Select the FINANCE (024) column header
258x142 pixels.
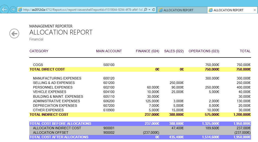pos(147,51)
